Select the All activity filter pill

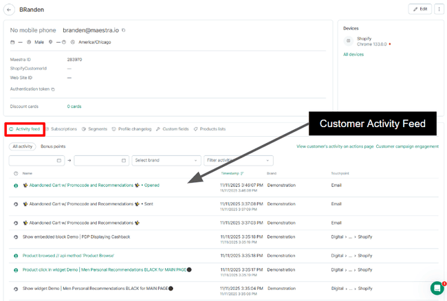pyautogui.click(x=22, y=146)
